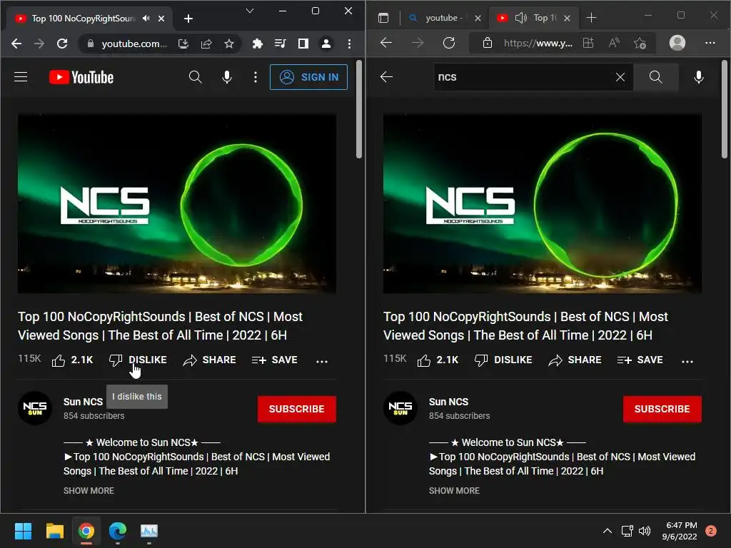Switch to youtube search tab in Edge
Screen dimensions: 731x548
(x=443, y=18)
